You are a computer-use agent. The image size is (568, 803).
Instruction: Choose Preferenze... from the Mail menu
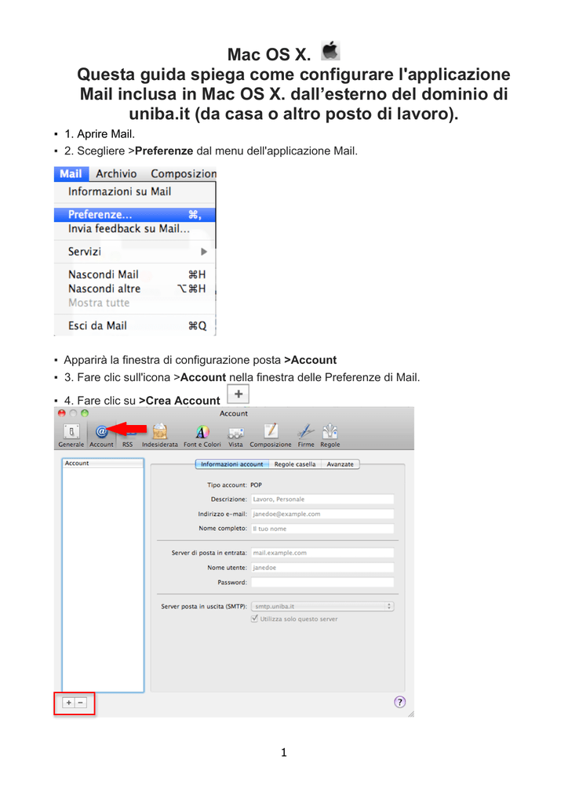click(135, 215)
